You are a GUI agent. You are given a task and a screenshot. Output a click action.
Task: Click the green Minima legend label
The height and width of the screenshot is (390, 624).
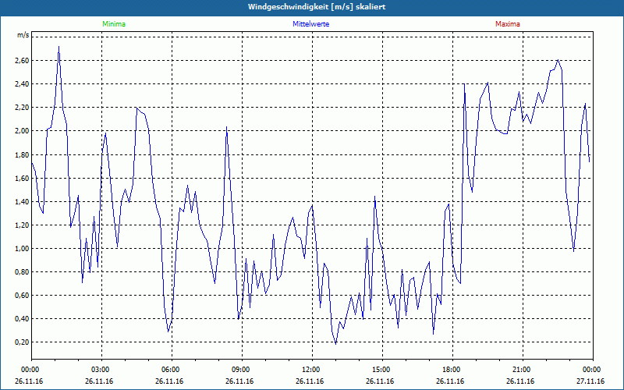114,24
